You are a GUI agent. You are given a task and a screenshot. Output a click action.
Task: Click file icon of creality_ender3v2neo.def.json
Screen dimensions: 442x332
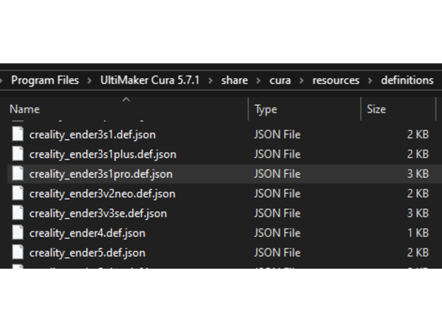(x=17, y=193)
